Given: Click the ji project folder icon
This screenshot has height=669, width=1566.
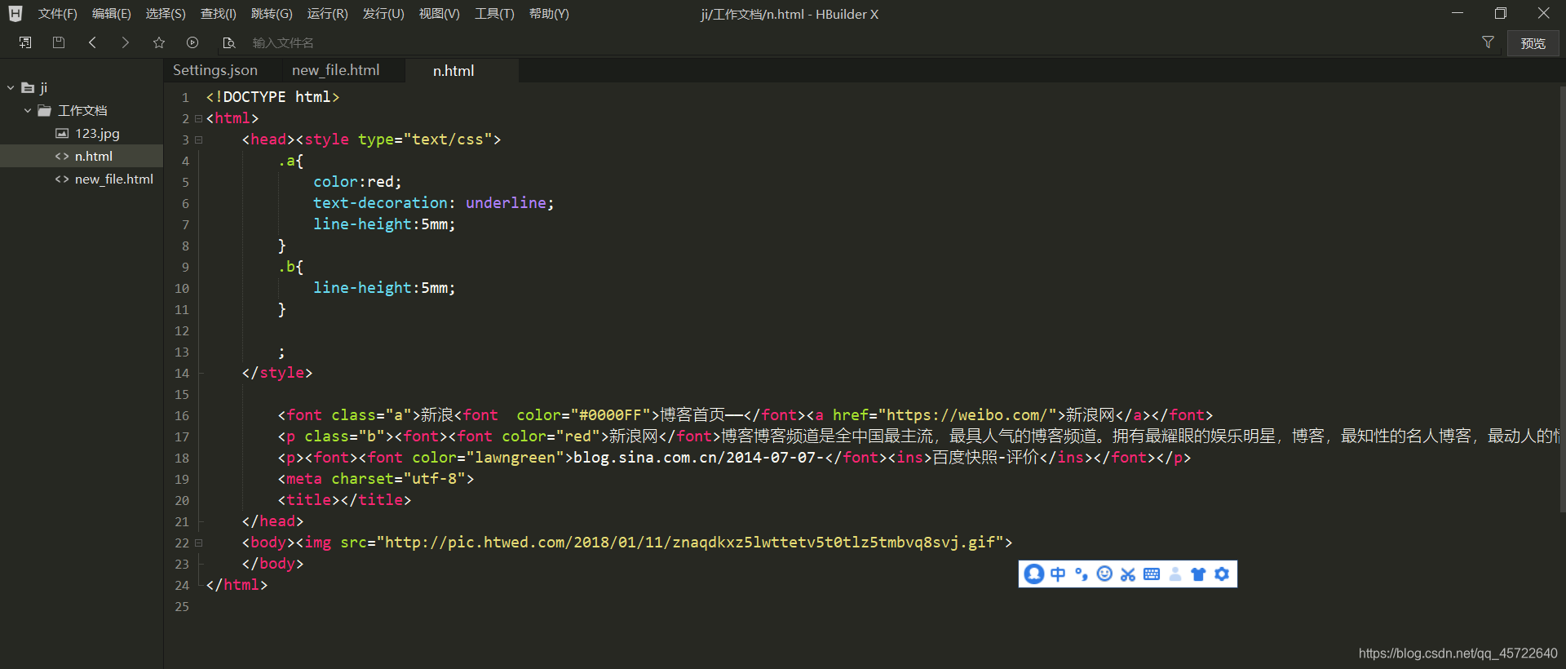Looking at the screenshot, I should (28, 87).
